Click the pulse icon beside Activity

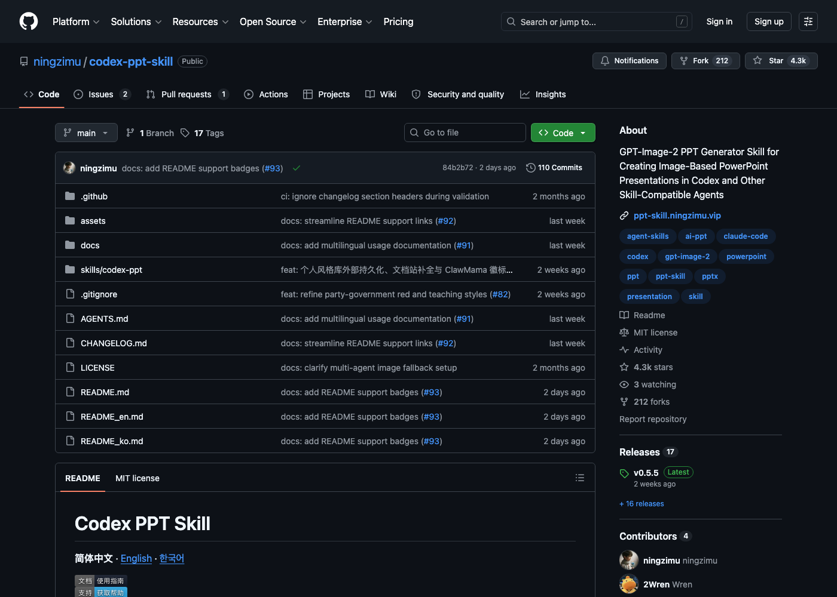tap(624, 350)
